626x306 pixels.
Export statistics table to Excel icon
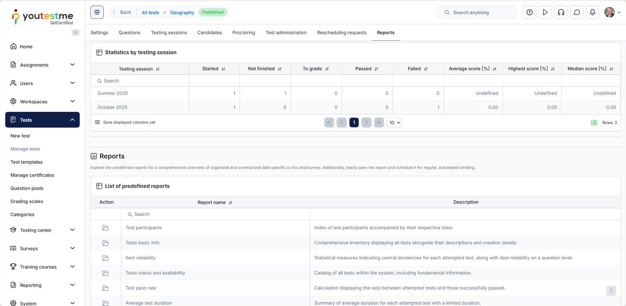click(x=594, y=122)
